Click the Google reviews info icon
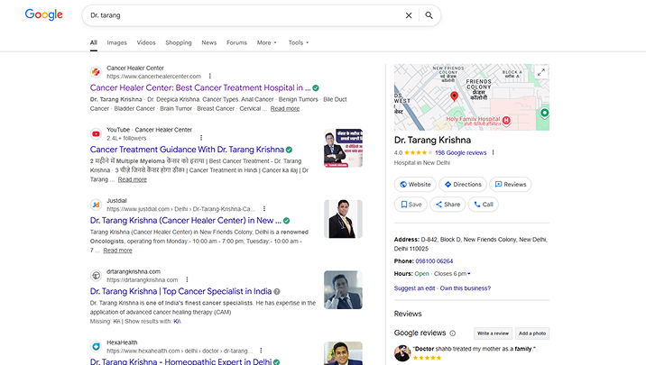The image size is (646, 365). (x=453, y=333)
